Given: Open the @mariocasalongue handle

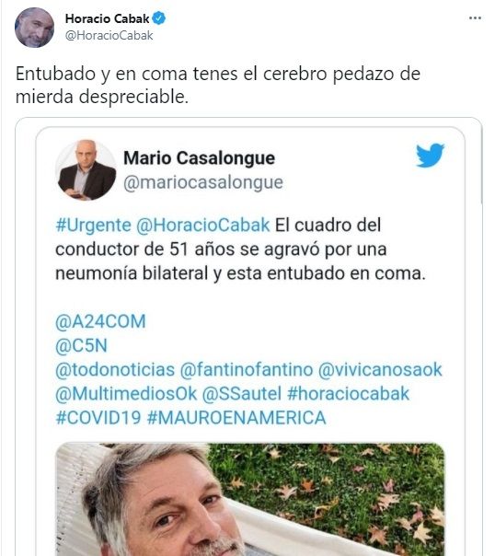Looking at the screenshot, I should 203,182.
